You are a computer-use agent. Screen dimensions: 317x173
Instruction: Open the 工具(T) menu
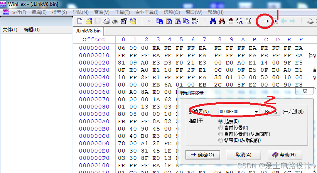tap(122, 12)
